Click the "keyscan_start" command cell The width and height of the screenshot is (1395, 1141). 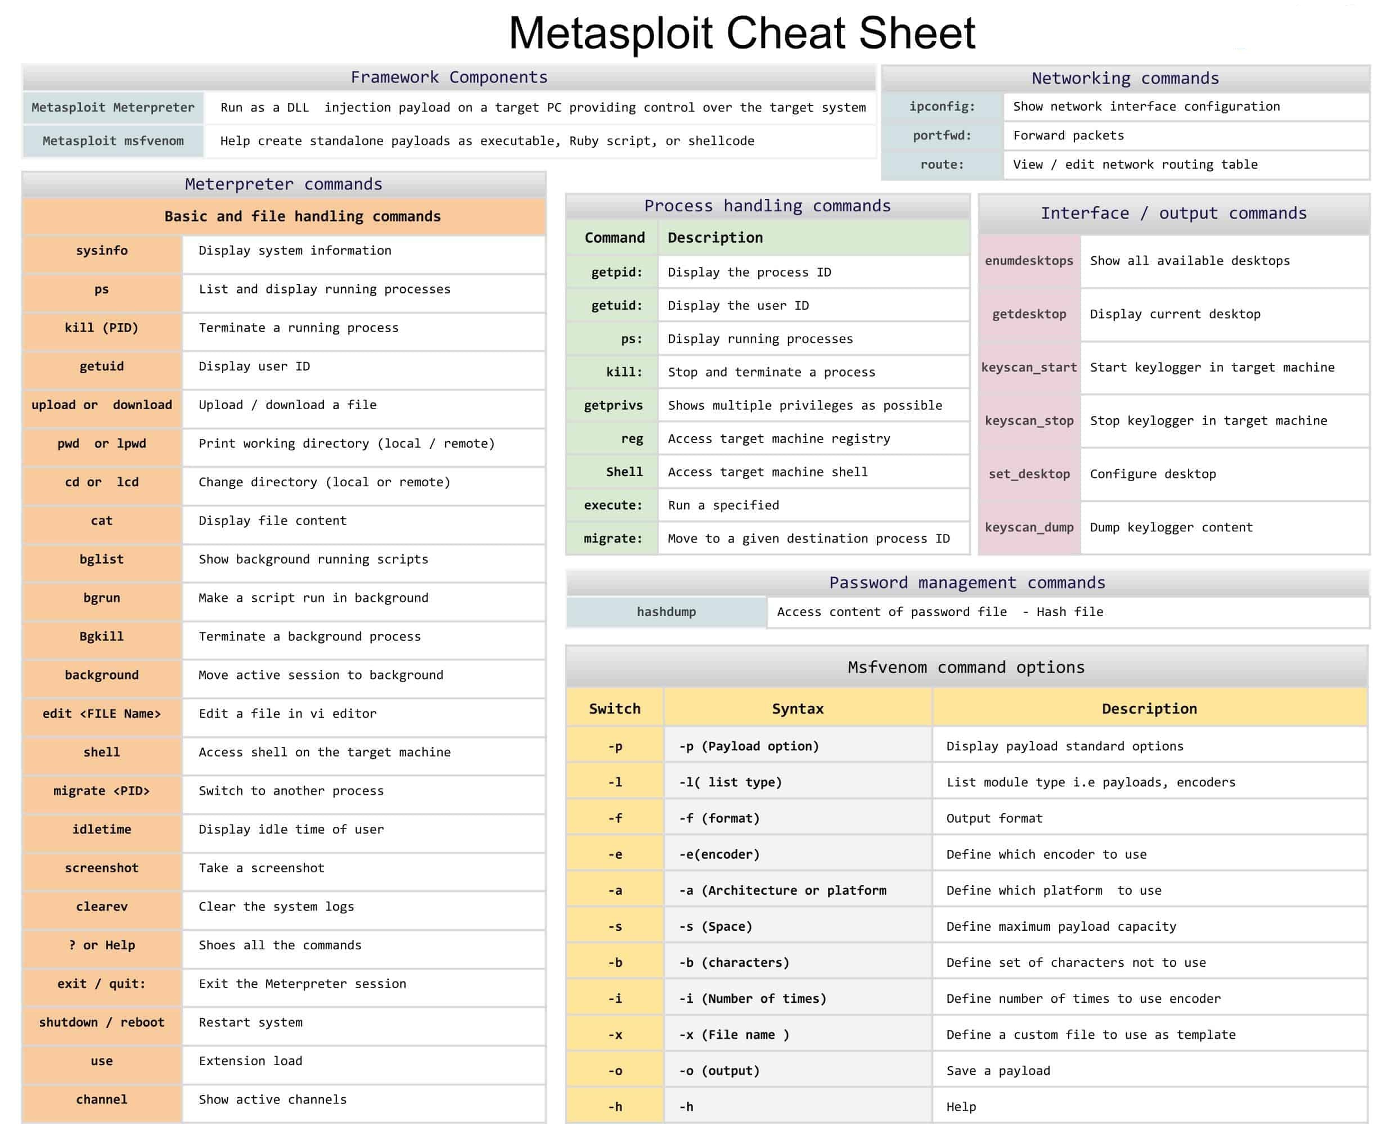tap(1029, 368)
